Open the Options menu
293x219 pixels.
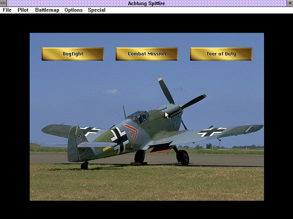tap(74, 10)
